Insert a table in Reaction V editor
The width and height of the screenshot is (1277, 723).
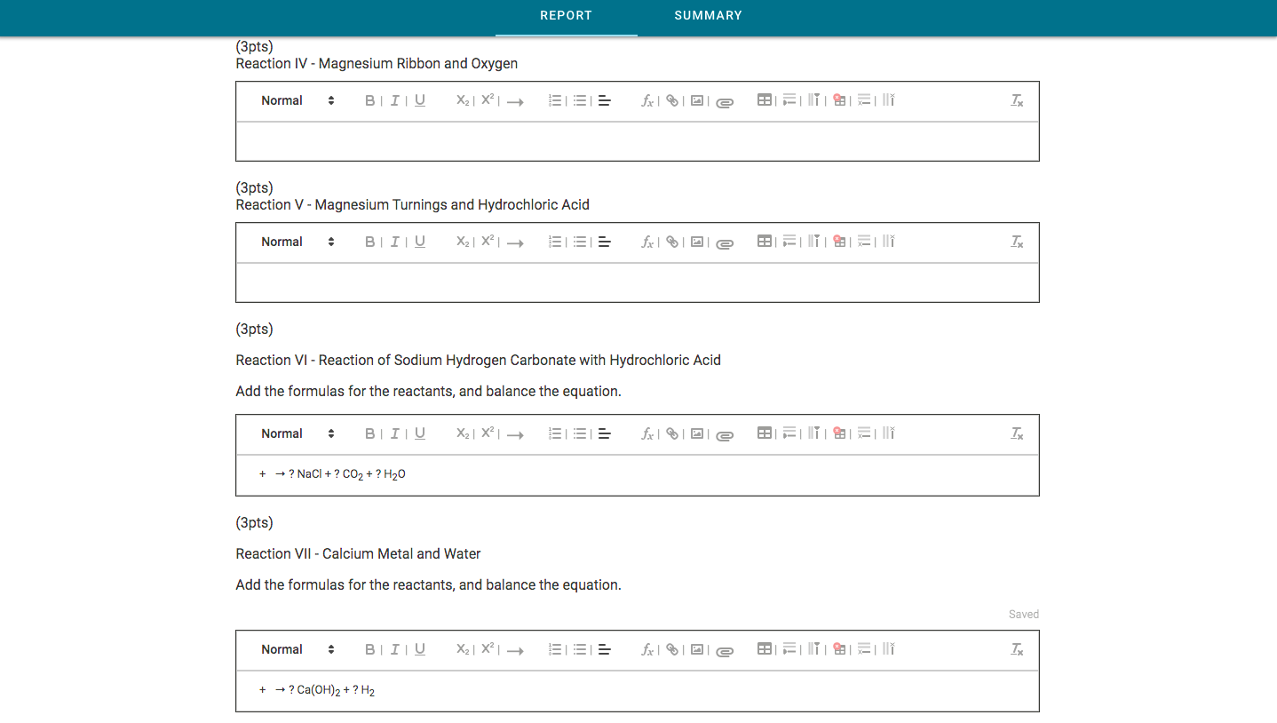[x=765, y=242]
